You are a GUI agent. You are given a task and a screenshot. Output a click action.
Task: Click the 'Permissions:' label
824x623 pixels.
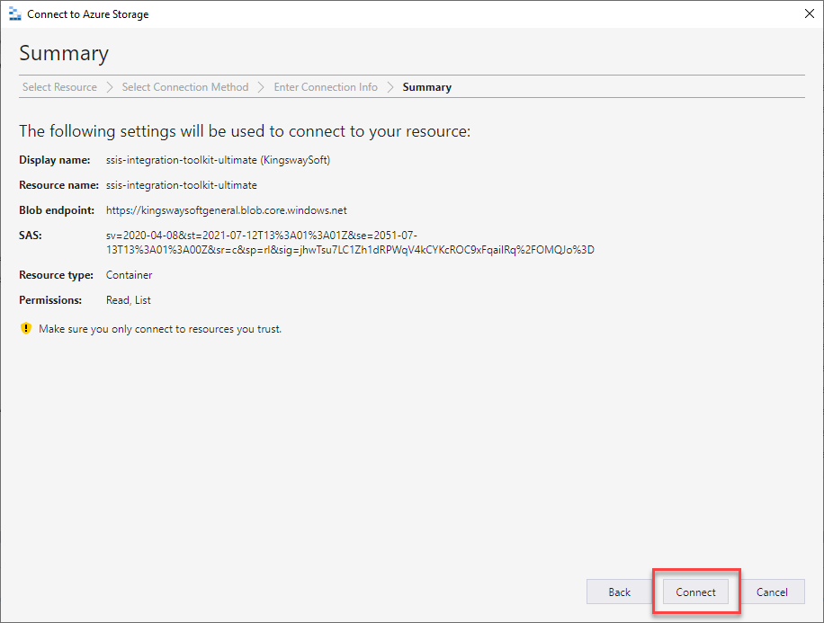[50, 300]
